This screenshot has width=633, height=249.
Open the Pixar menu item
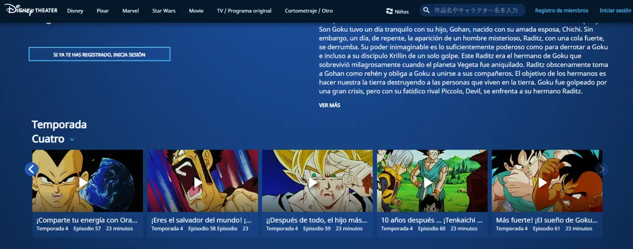[103, 11]
